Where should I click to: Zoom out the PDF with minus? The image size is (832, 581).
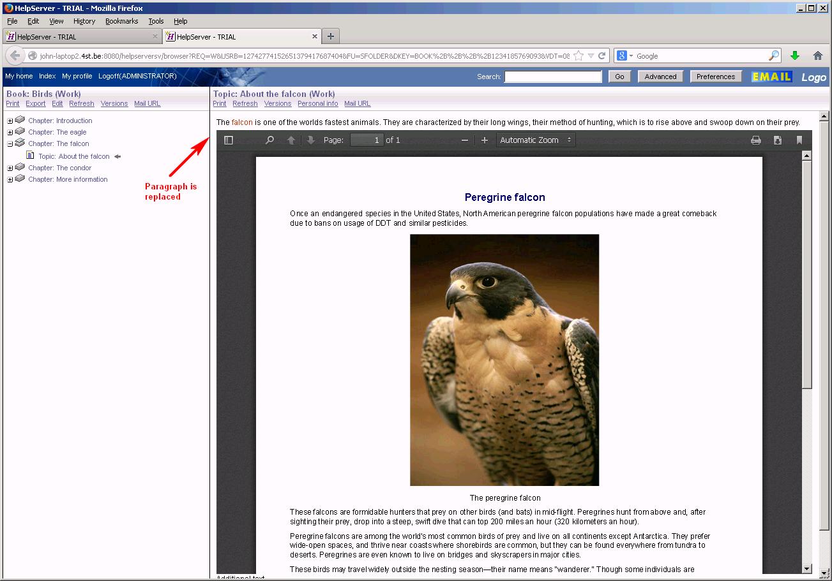point(465,140)
